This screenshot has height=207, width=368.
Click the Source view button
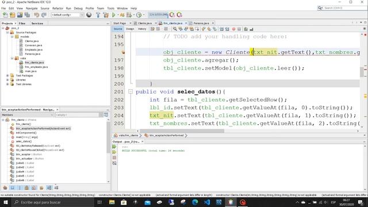[118, 29]
